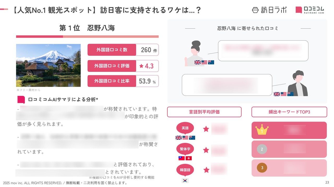Click the 外国語口コミ評価 pink label
334x187 pixels.
tap(112, 66)
